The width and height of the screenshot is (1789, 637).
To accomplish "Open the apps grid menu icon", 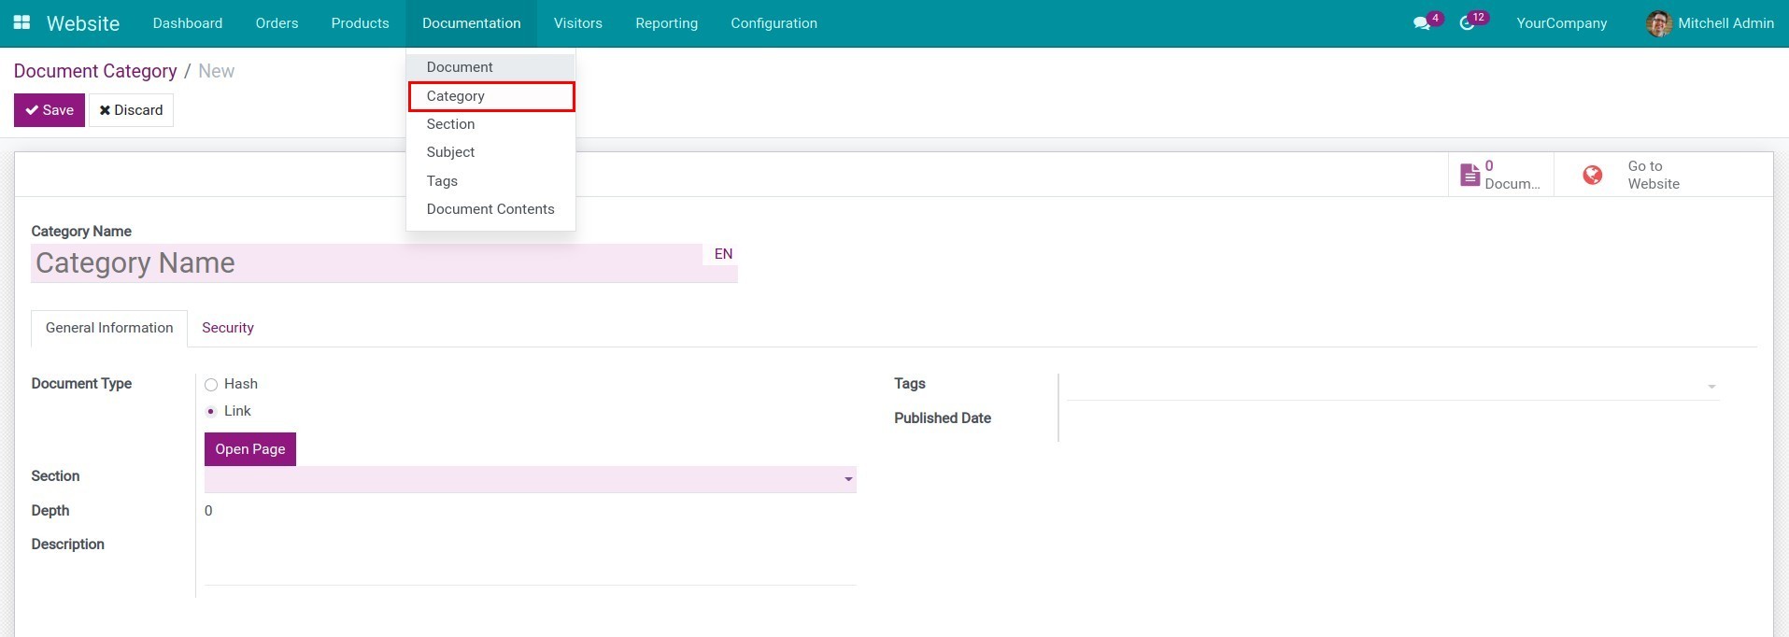I will pyautogui.click(x=21, y=22).
